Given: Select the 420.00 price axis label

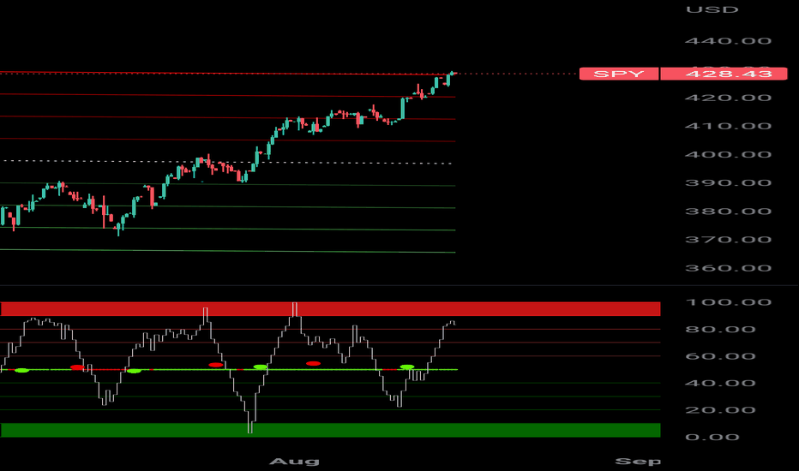Looking at the screenshot, I should coord(728,98).
